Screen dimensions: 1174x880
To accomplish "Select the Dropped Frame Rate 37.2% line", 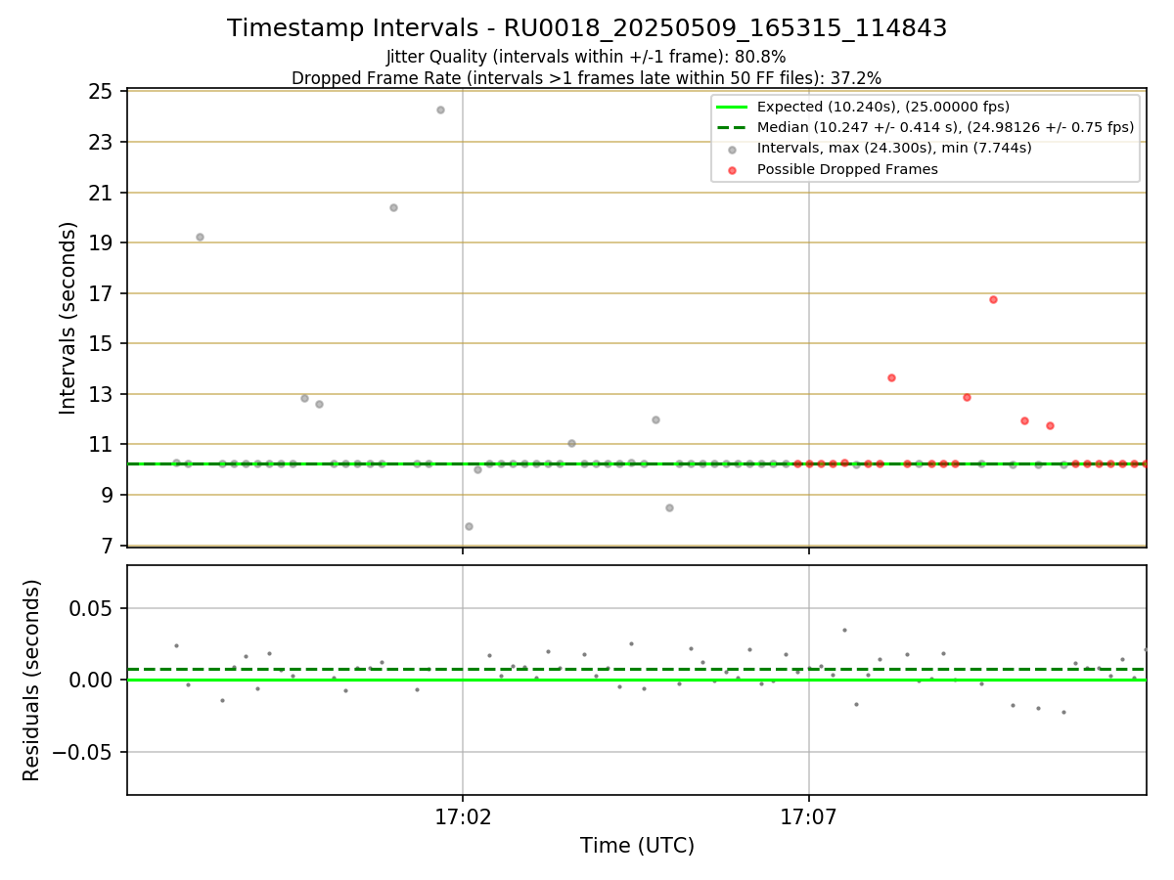I will 586,78.
